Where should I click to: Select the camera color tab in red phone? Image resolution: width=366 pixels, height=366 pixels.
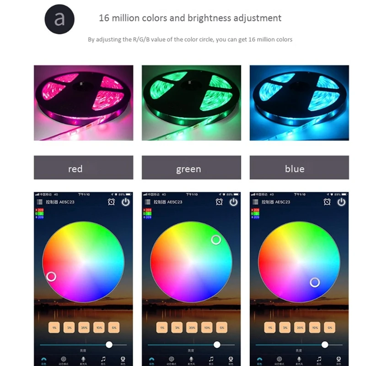point(123,361)
